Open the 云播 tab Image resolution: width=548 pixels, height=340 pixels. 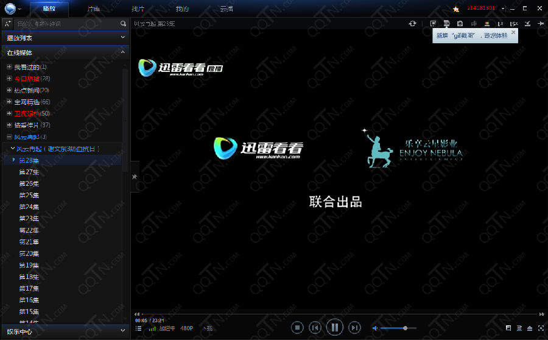tap(227, 9)
